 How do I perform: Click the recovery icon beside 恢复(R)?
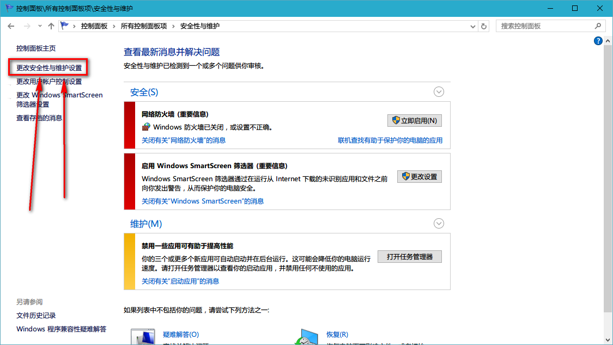coord(306,337)
